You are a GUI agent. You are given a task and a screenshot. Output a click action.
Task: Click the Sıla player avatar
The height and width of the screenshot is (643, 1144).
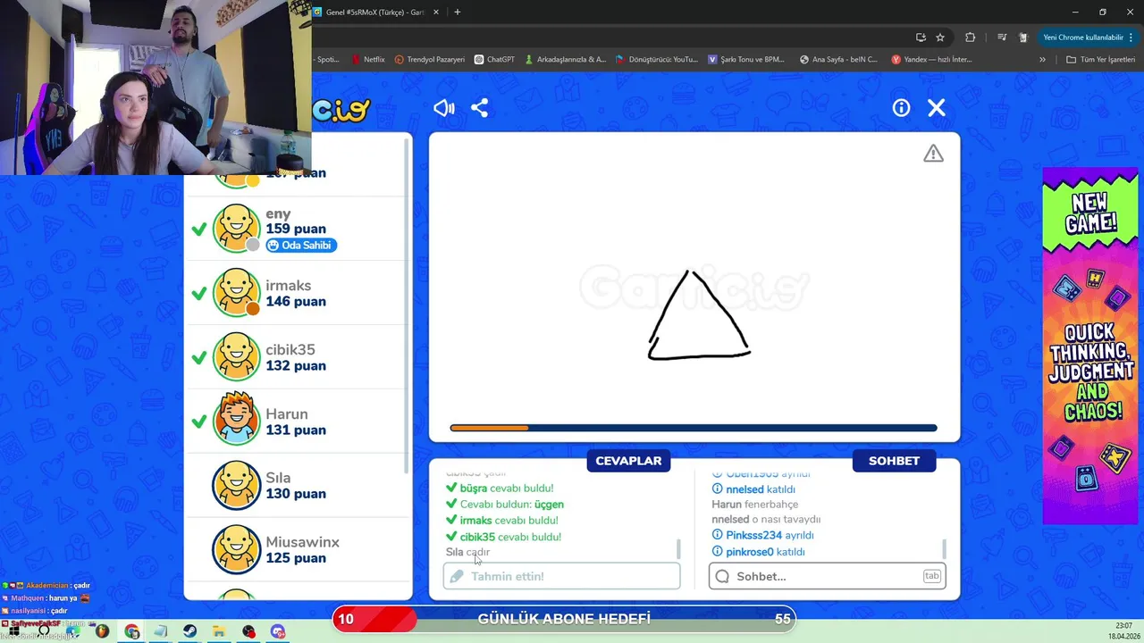click(237, 485)
